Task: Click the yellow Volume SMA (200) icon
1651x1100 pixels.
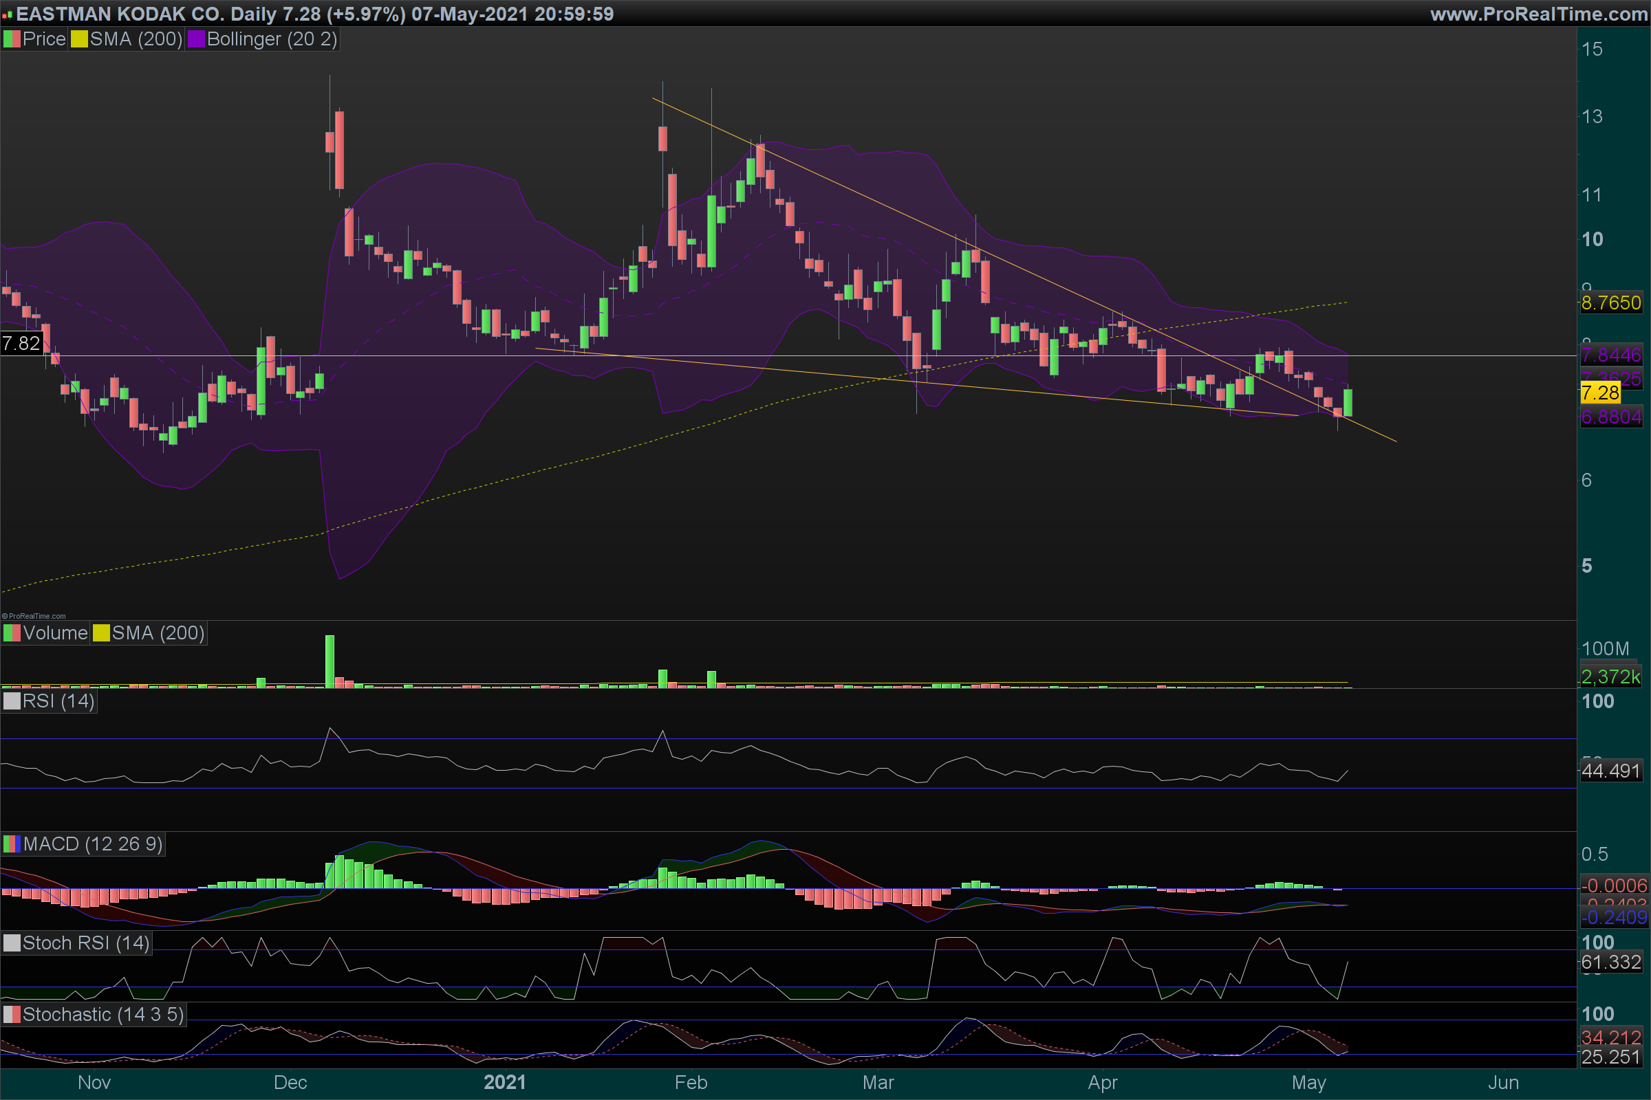Action: click(x=101, y=633)
